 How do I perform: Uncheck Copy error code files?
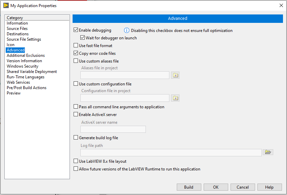[x=76, y=53]
